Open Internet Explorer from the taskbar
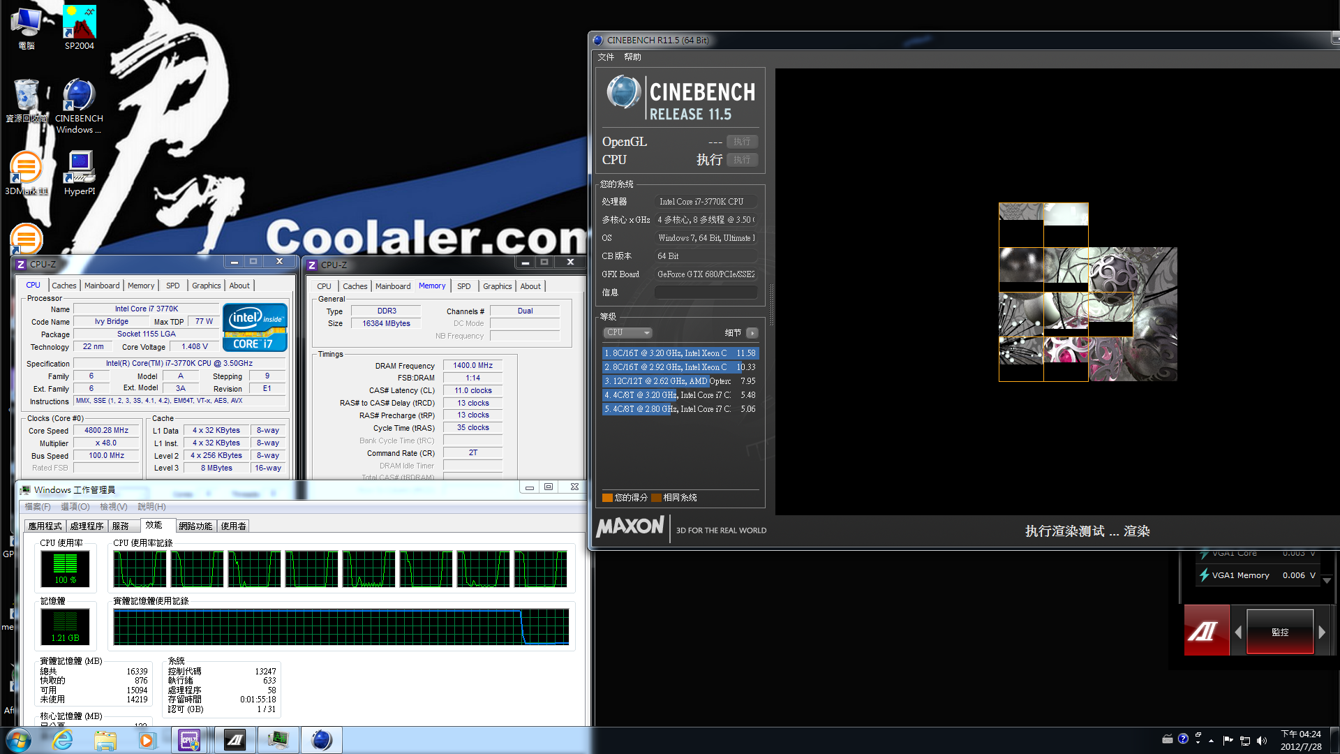The height and width of the screenshot is (754, 1340). 63,740
